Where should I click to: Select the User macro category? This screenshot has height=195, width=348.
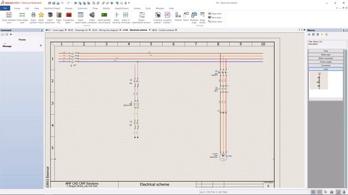tap(326, 69)
